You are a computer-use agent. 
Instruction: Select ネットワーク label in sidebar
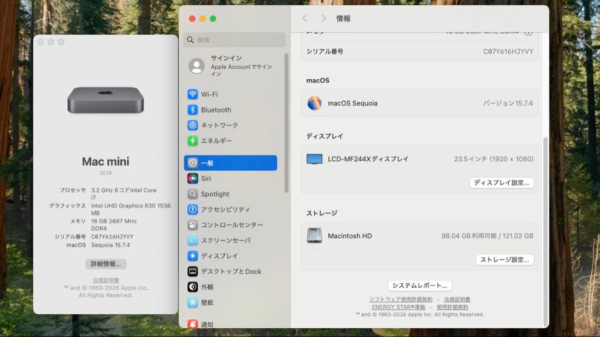pos(219,125)
